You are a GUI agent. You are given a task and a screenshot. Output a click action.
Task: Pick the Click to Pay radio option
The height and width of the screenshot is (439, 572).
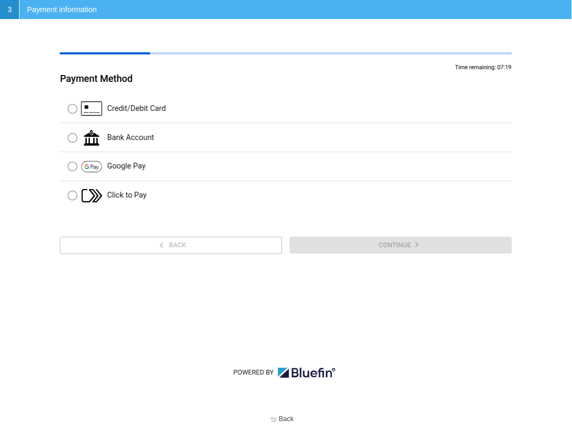pos(72,195)
